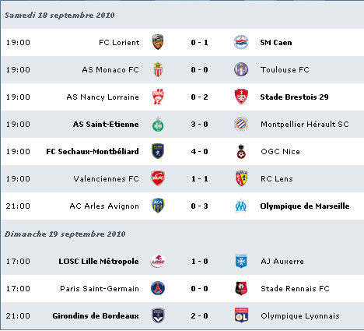Select the Dimanche 19 septembre 2010 header
364x331 pixels.
65,234
